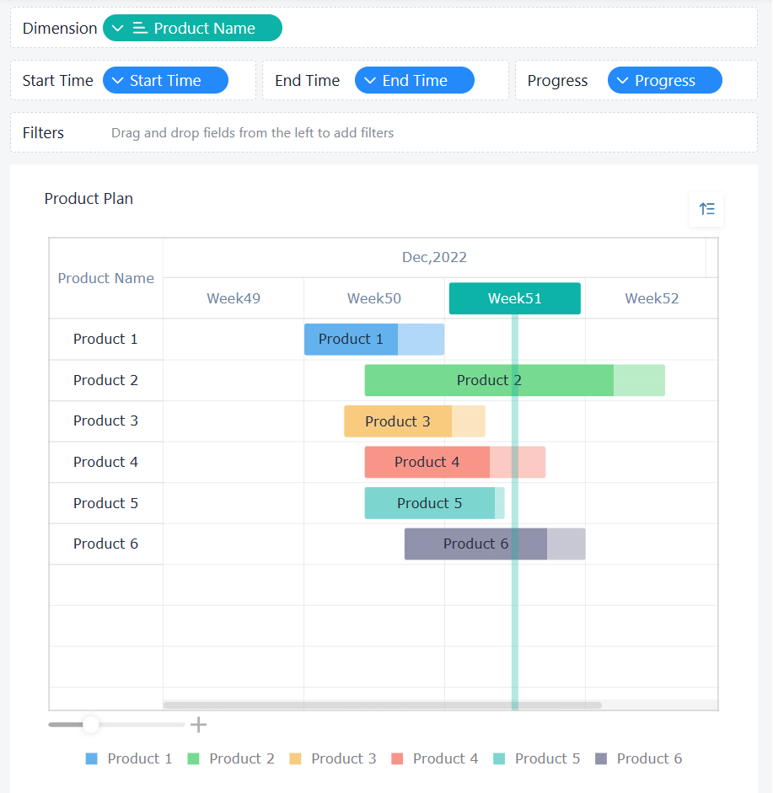
Task: Click the horizontal scrollbar under the chart
Action: (x=382, y=705)
